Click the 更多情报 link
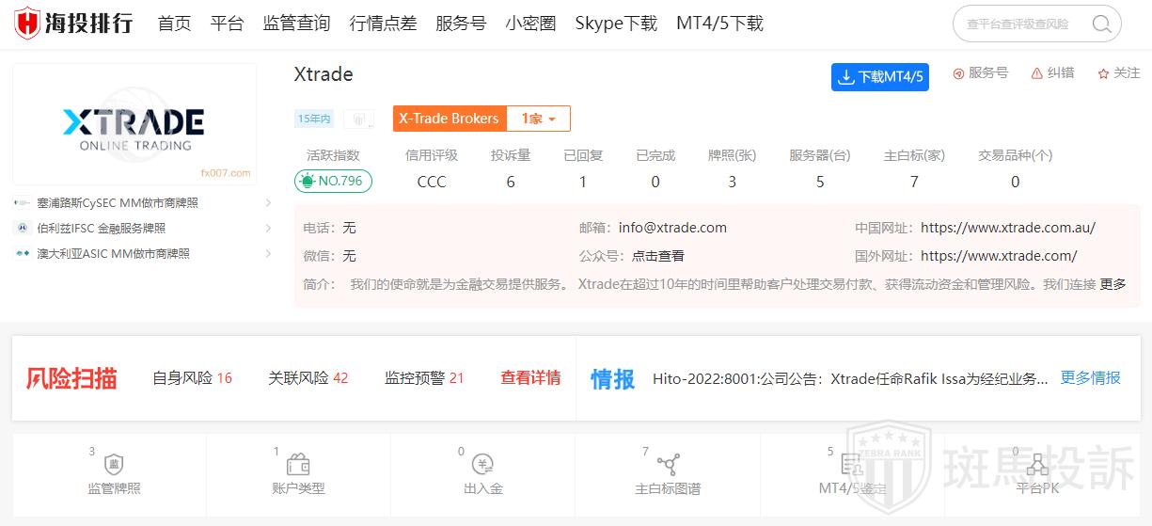Screen dimensions: 1152x526 1090,377
